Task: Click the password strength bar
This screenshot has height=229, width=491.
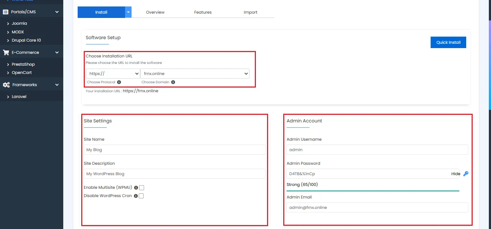Action: [373, 191]
